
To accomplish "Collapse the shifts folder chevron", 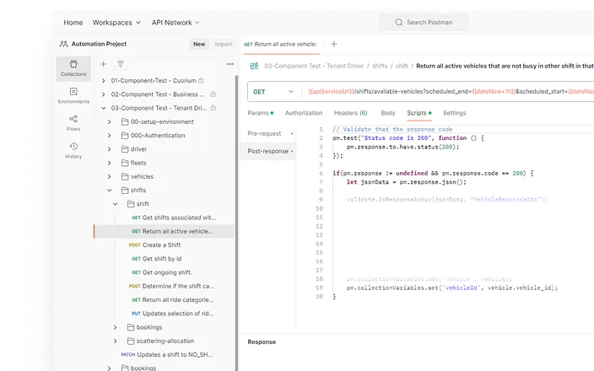I will coord(109,190).
